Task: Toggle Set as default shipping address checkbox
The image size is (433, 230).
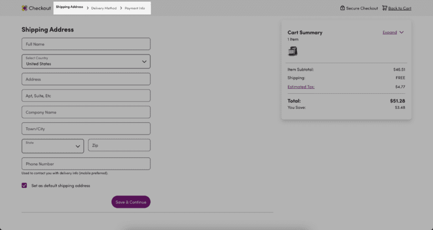Action: coord(24,186)
